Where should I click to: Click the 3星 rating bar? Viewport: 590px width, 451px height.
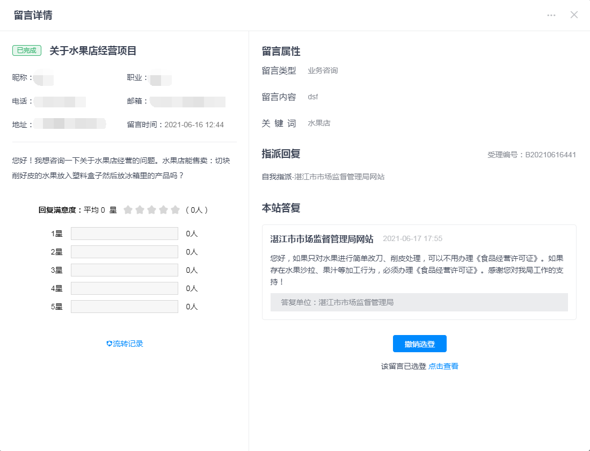click(124, 270)
